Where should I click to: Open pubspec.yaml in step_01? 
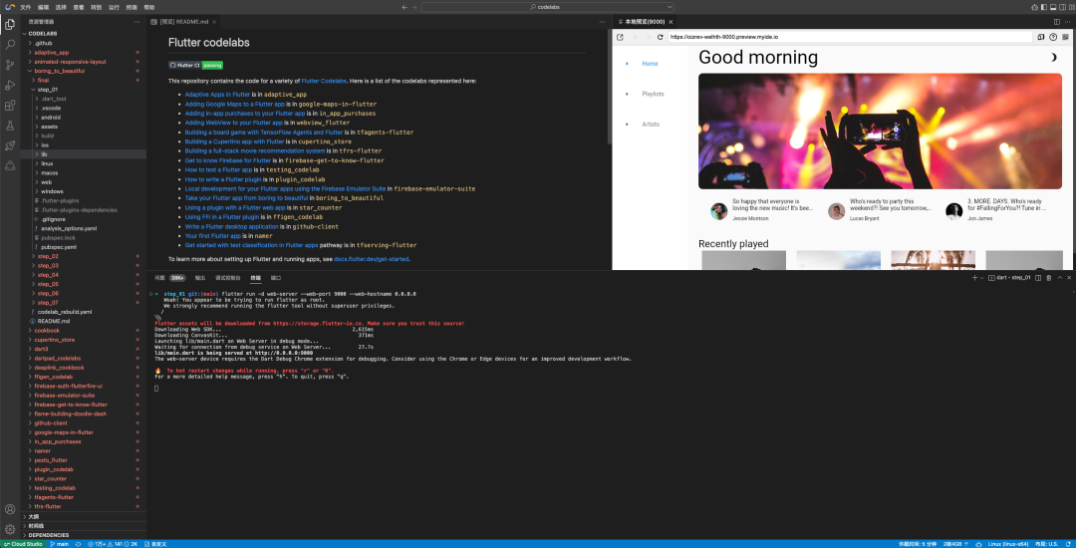[59, 247]
